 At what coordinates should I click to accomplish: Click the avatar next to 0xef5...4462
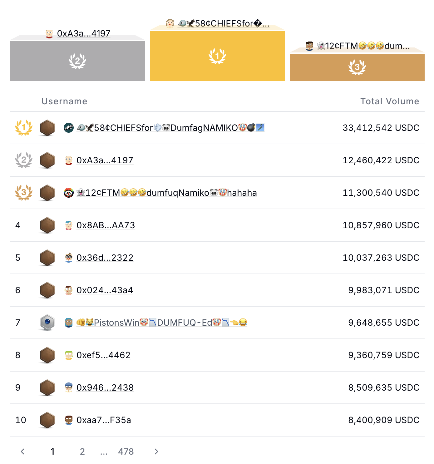pyautogui.click(x=69, y=355)
